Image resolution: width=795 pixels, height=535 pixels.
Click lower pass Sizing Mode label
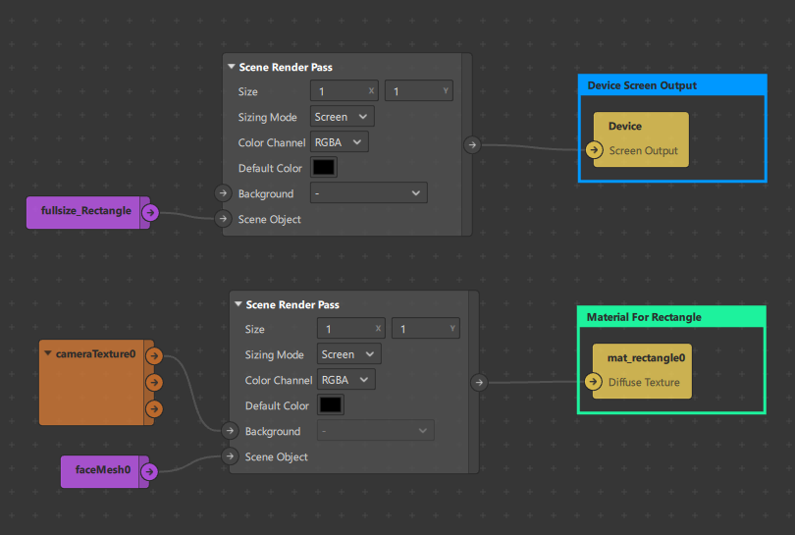[274, 354]
